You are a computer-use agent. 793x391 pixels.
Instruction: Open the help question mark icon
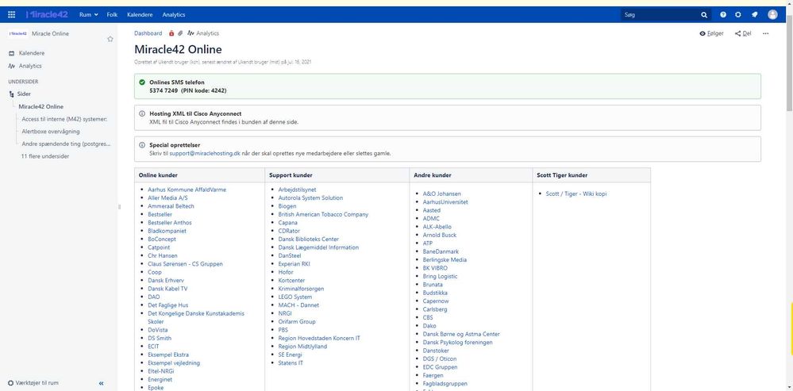tap(723, 14)
